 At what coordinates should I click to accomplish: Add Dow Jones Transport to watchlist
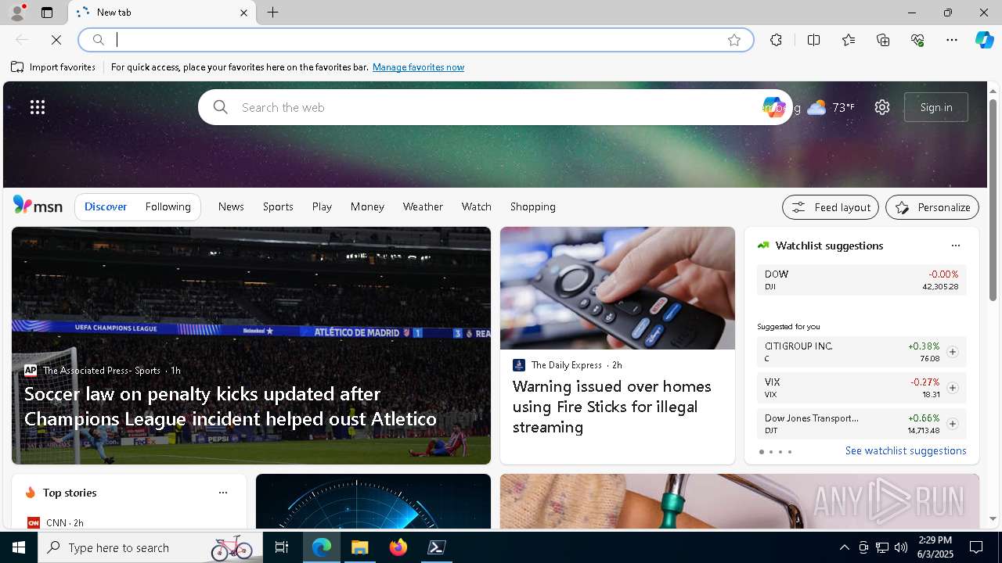click(x=952, y=424)
